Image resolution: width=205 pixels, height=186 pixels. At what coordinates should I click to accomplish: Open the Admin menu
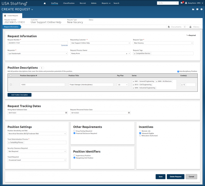(x=94, y=3)
